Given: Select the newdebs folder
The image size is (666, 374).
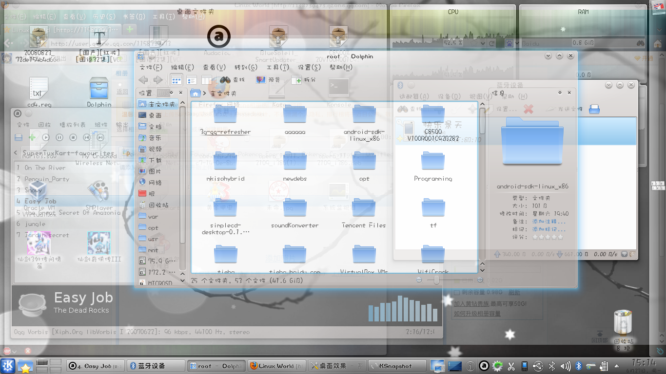Looking at the screenshot, I should coord(294,167).
